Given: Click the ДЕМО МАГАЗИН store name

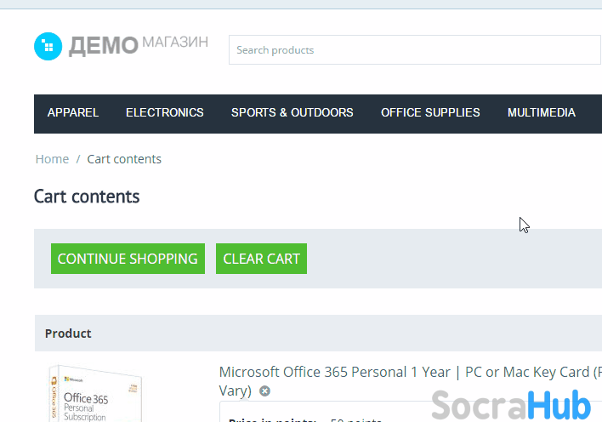Looking at the screenshot, I should pos(139,45).
